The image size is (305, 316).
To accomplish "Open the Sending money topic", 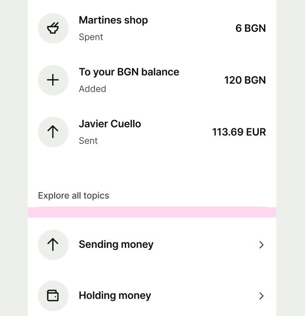I will click(116, 244).
